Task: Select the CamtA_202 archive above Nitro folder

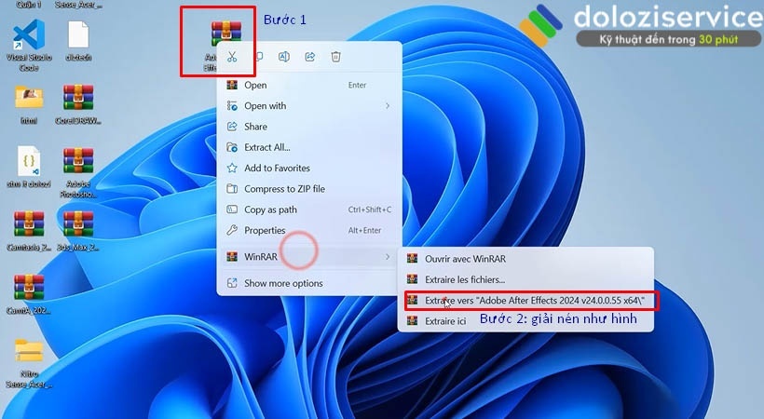Action: [x=29, y=287]
